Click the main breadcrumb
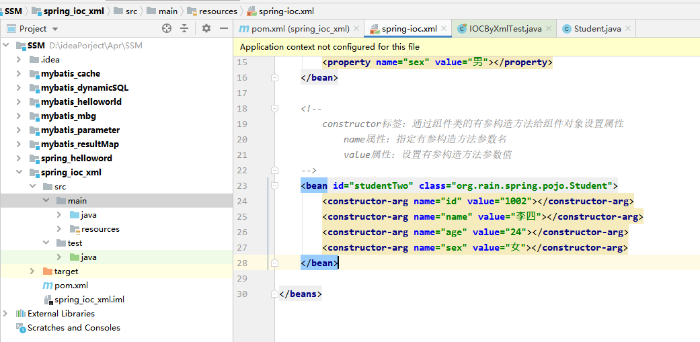 coord(168,11)
